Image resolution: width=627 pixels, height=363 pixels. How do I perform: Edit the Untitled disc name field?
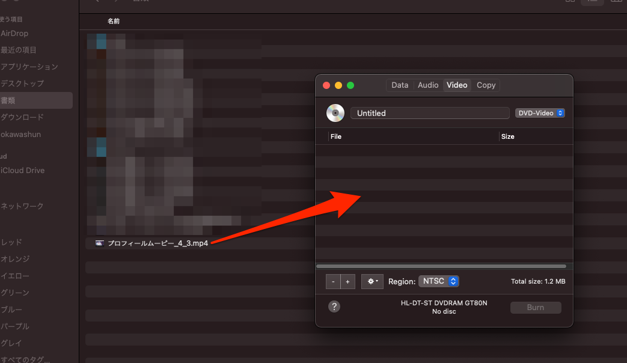(430, 113)
